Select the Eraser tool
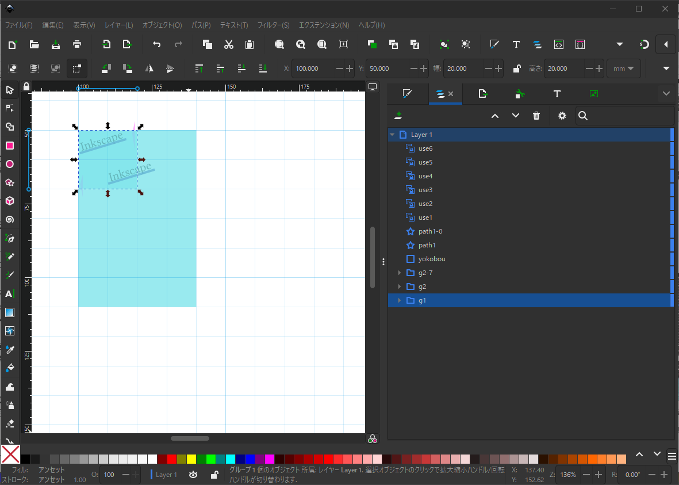679x485 pixels. [10, 423]
